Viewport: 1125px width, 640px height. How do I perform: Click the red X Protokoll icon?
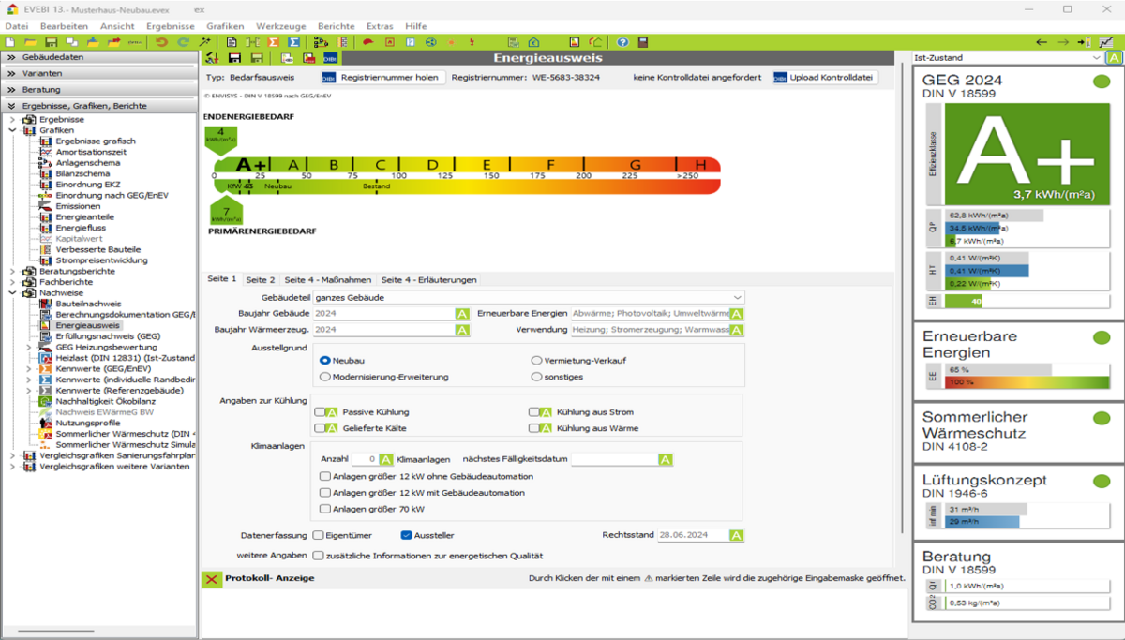(213, 579)
